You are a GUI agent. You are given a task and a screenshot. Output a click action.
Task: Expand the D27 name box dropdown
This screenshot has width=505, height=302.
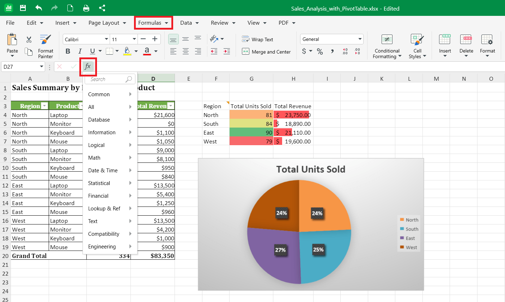(x=41, y=67)
